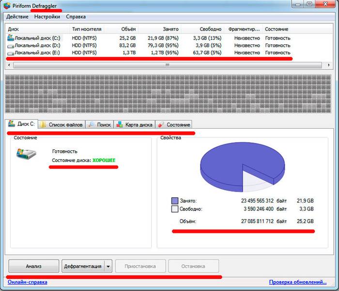
Task: Click the magnifier icon on the Поиск tab
Action: (x=91, y=125)
